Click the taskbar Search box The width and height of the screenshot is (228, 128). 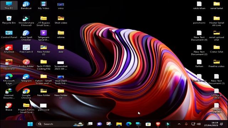coord(60,124)
